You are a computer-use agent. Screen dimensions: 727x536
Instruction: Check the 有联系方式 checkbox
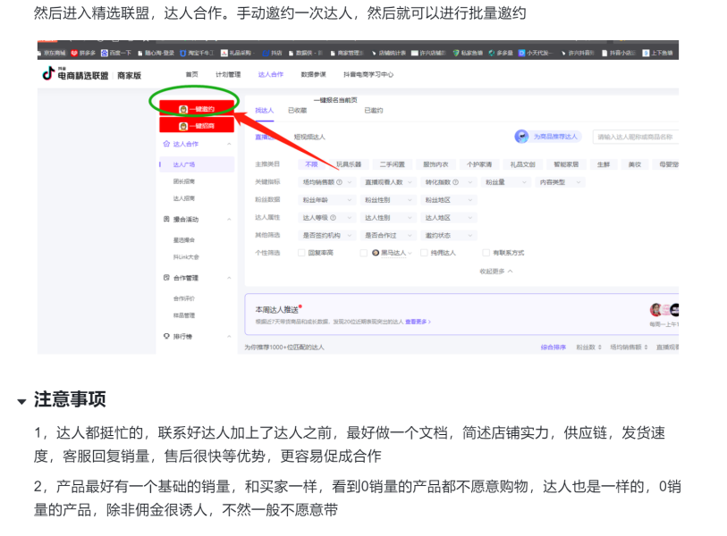486,253
